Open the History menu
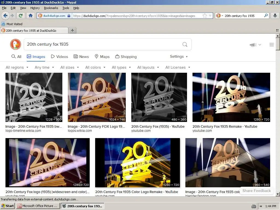 coord(35,8)
